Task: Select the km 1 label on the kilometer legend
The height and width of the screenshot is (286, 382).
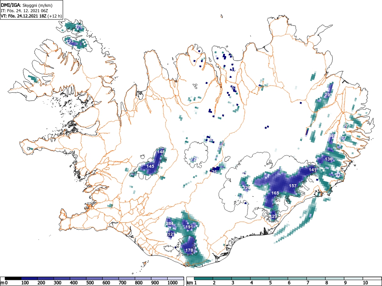Action: click(x=192, y=283)
